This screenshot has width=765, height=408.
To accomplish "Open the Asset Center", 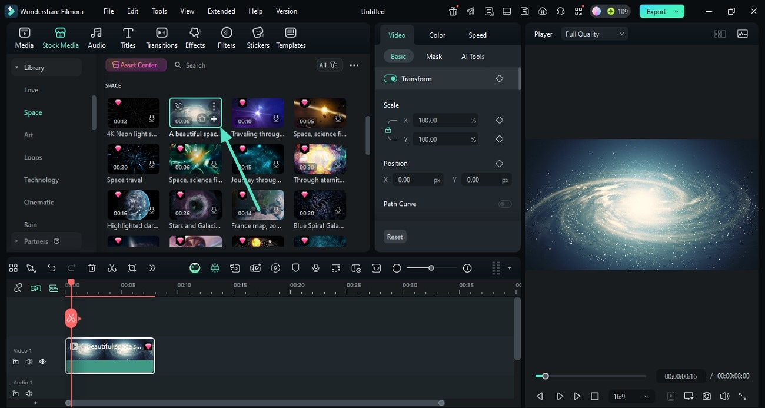I will [x=136, y=65].
